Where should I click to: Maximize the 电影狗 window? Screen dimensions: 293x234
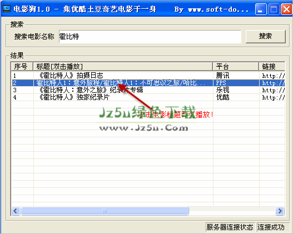tap(274, 9)
